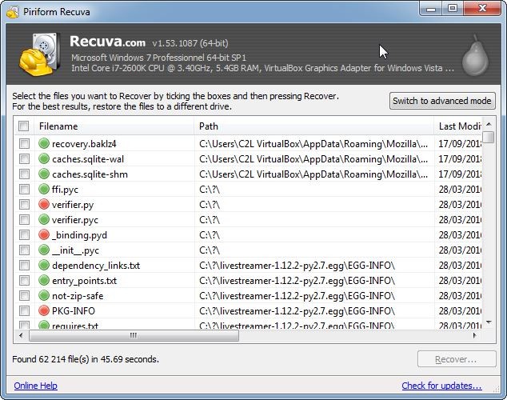Click the path of recovery.baklz4

[313, 144]
